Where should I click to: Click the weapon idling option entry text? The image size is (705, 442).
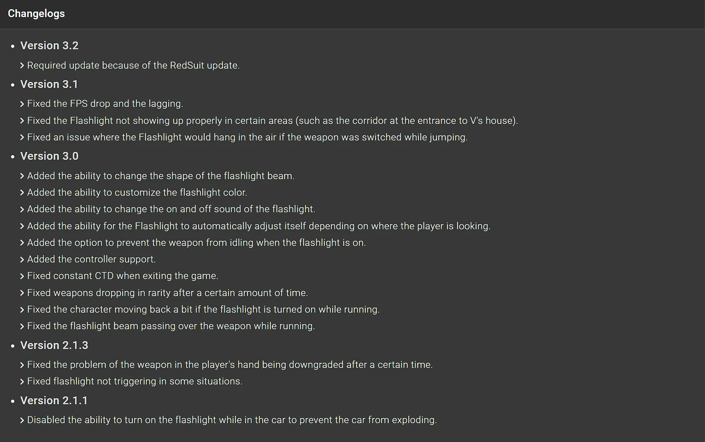(196, 243)
